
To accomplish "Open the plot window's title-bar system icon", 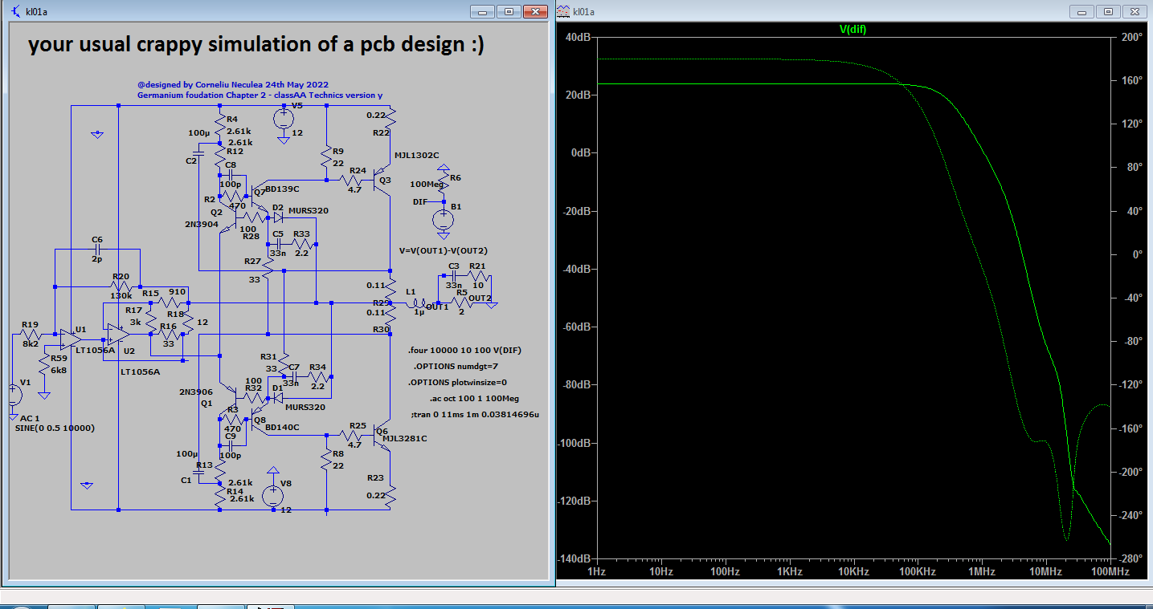I will pos(562,11).
